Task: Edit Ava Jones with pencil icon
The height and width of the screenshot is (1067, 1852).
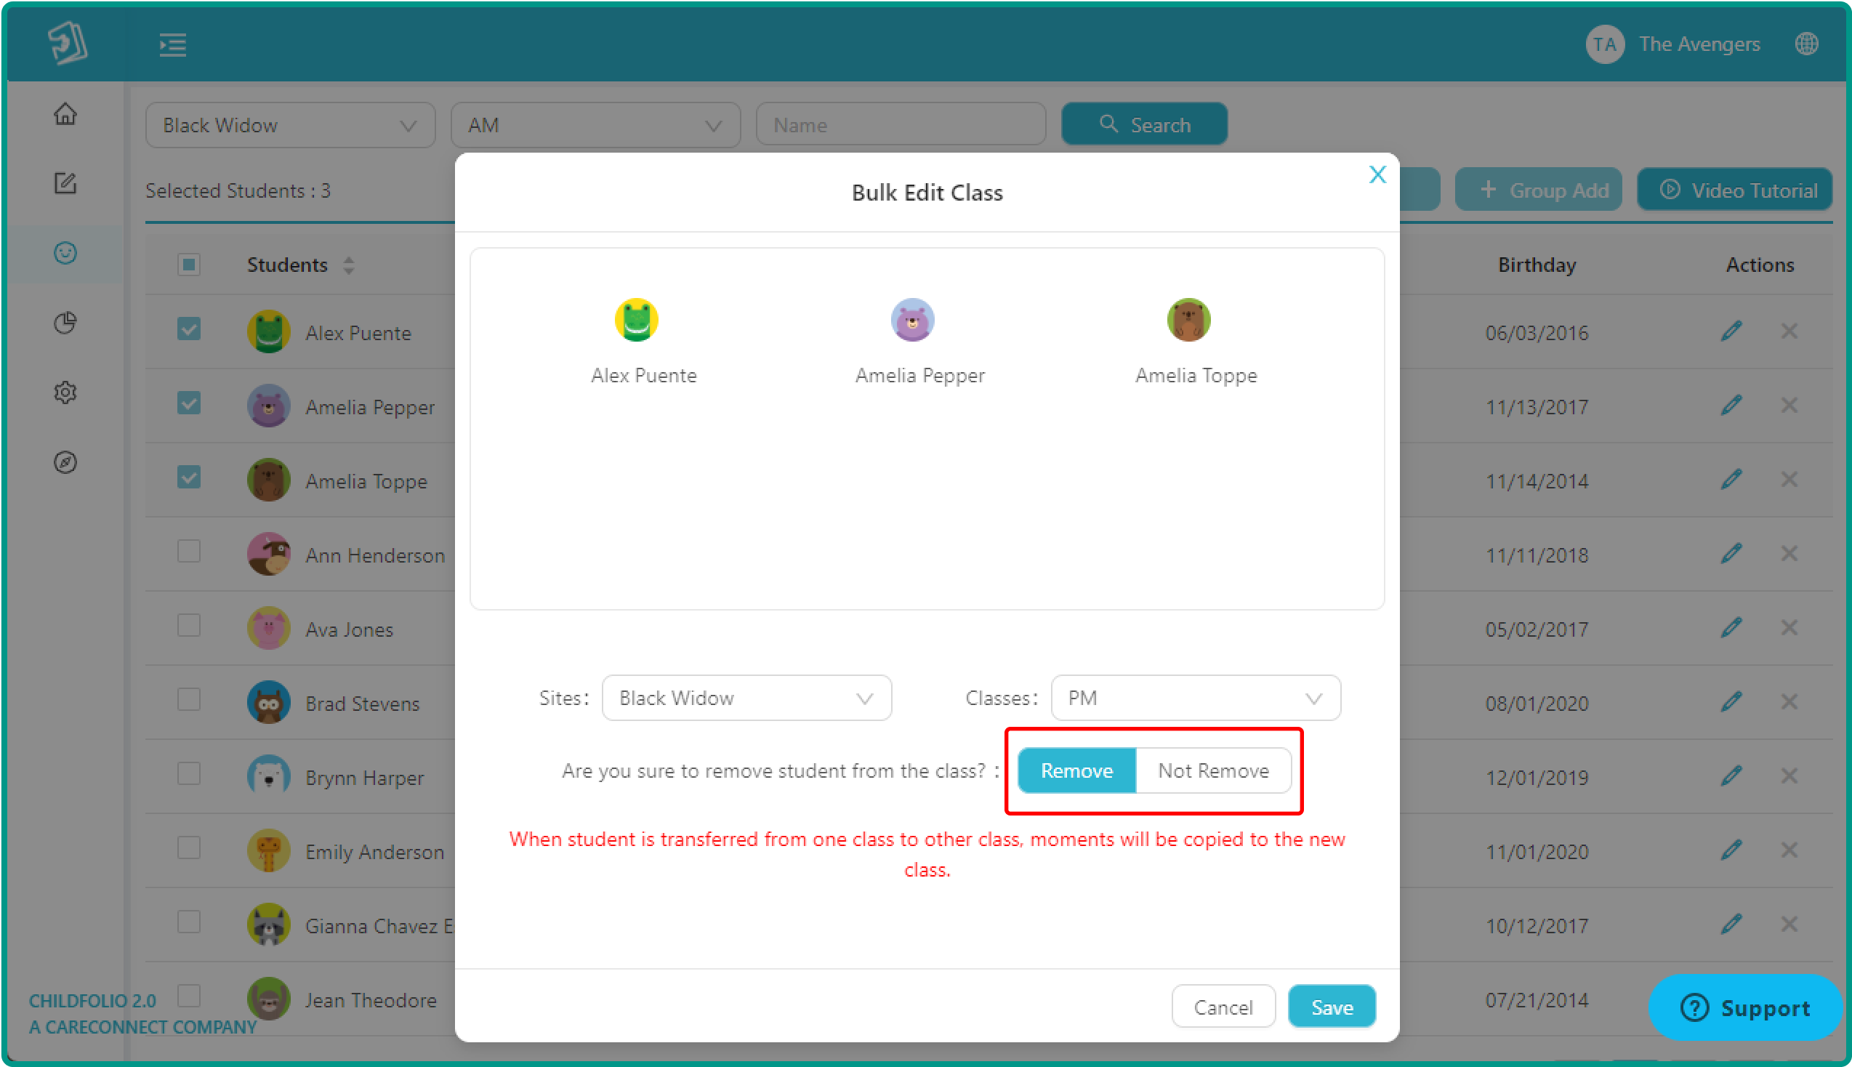Action: 1731,627
